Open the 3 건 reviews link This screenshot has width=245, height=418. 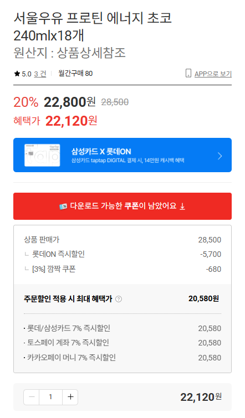click(40, 74)
